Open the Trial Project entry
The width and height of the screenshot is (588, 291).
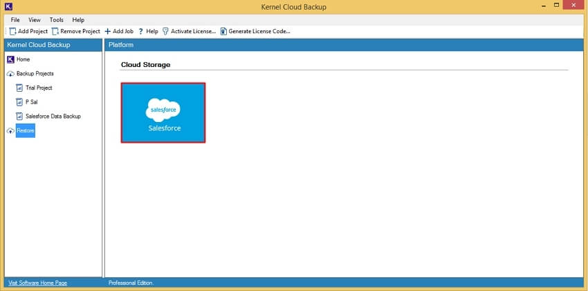coord(39,88)
